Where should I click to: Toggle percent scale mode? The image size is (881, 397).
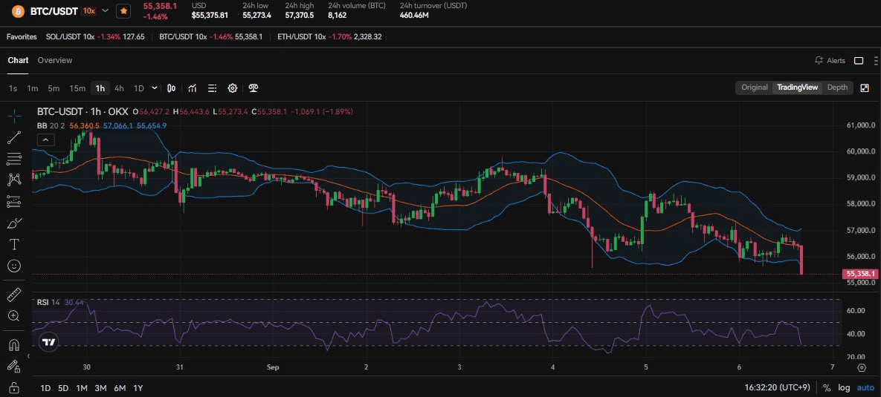[x=827, y=388]
